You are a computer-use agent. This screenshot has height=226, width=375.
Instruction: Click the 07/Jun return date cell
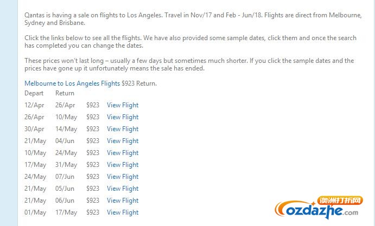pos(65,177)
